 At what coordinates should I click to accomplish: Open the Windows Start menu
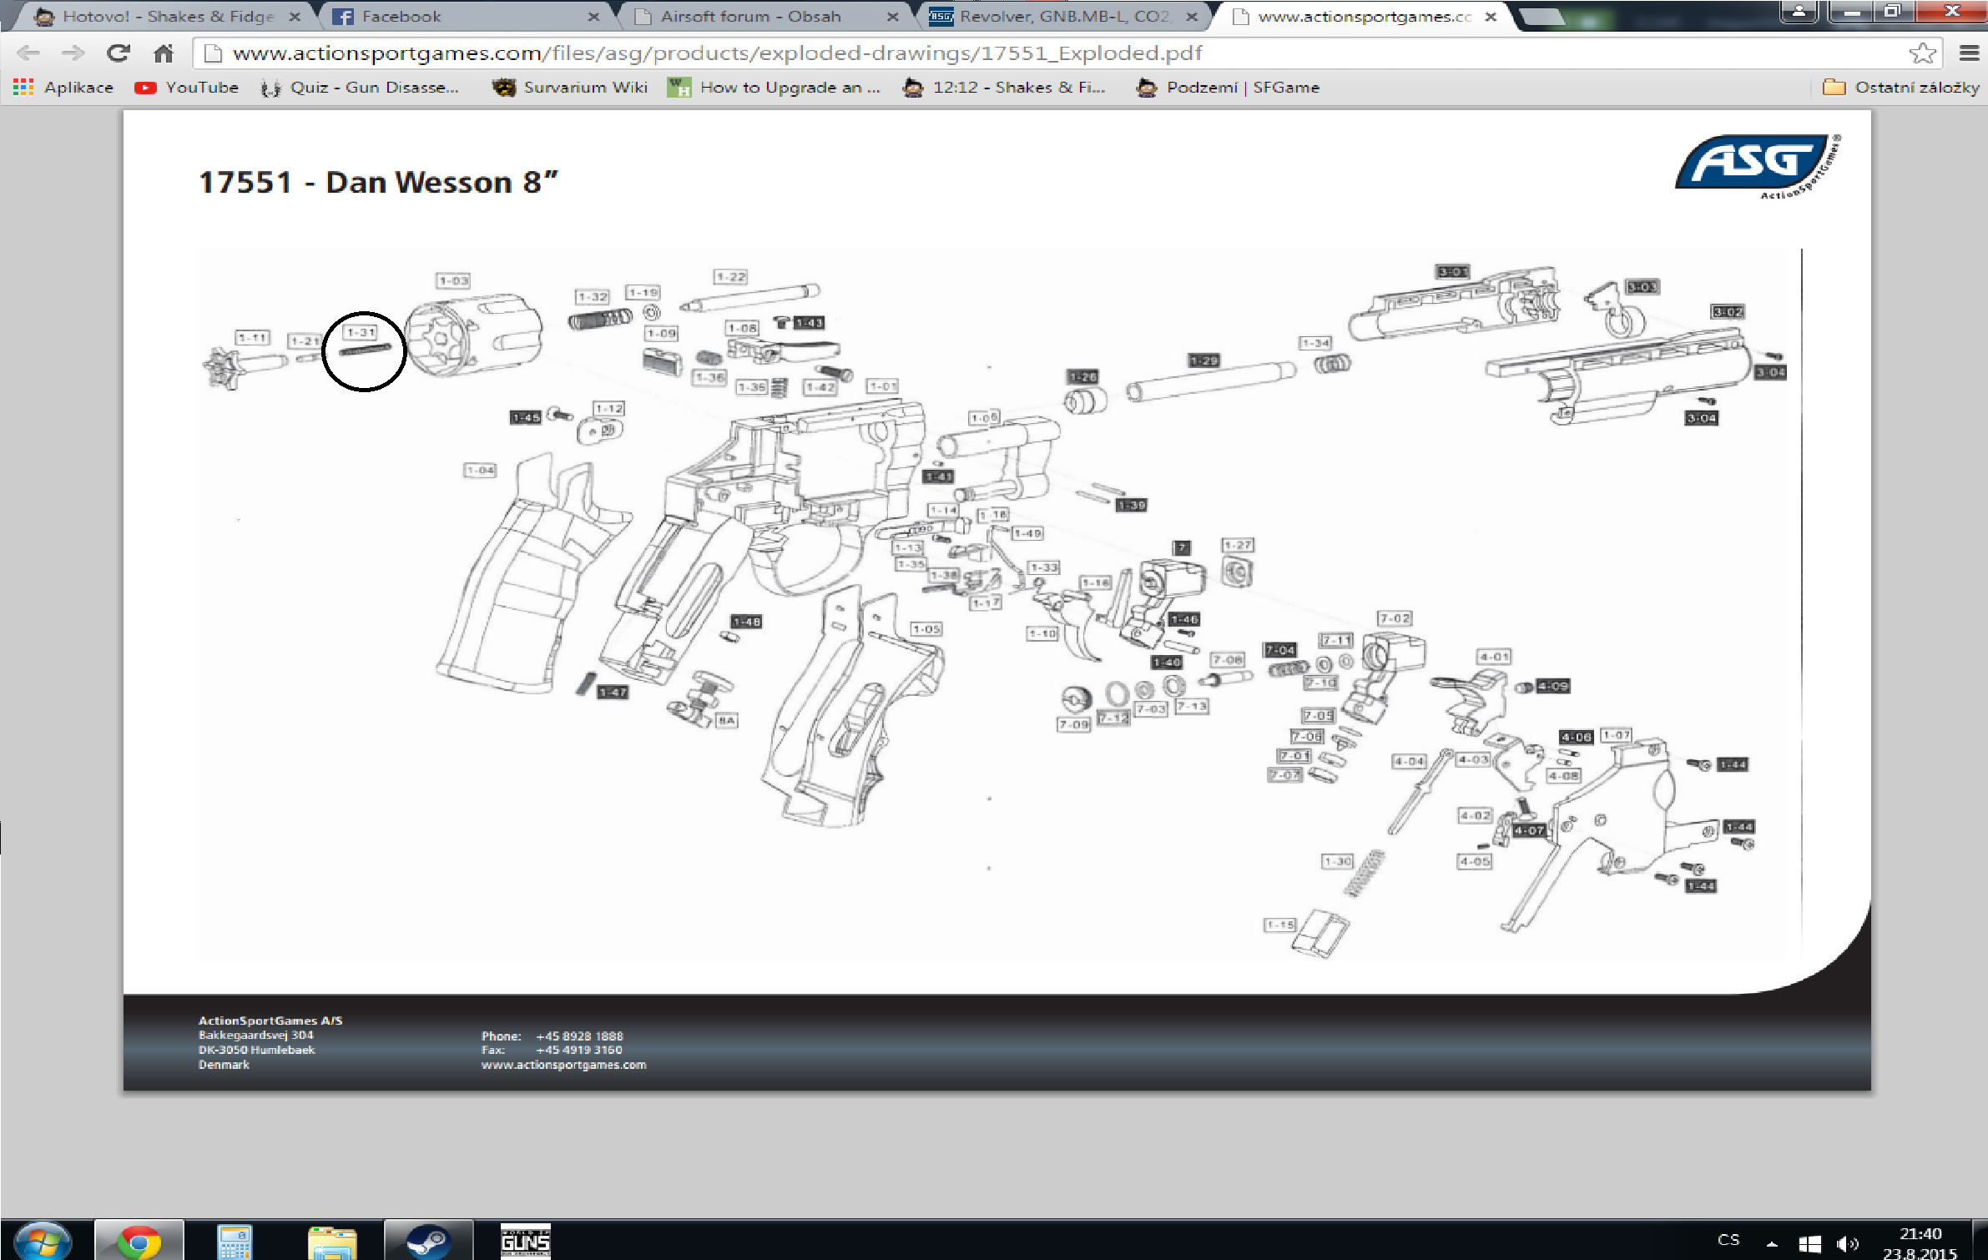[x=42, y=1242]
